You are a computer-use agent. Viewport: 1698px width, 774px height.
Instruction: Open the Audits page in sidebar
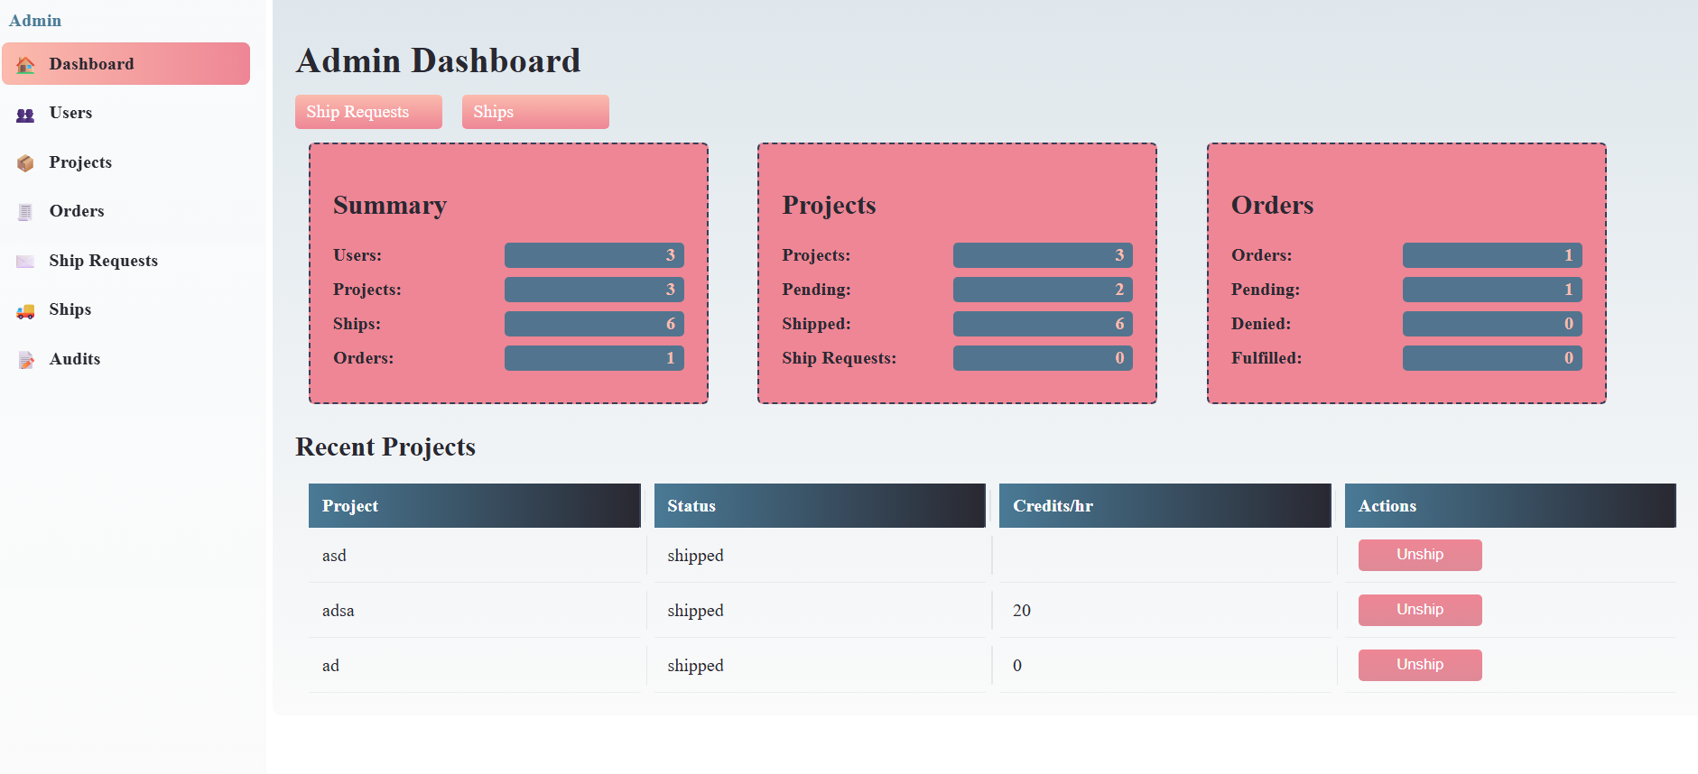(x=75, y=359)
